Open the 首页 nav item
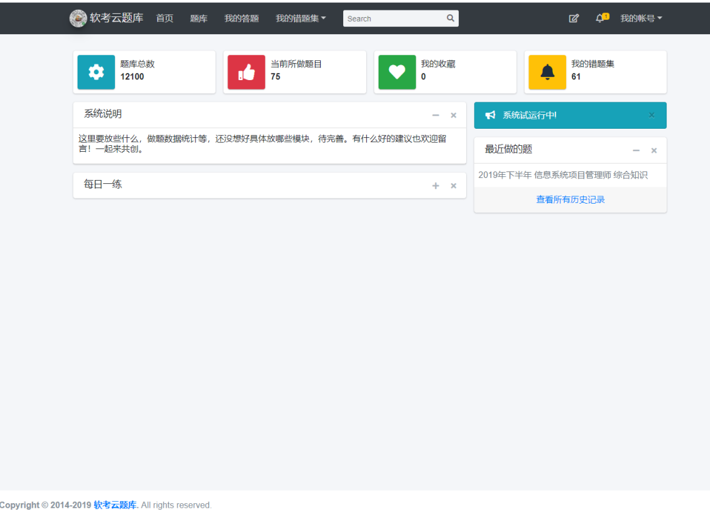Viewport: 710px width, 515px height. (165, 18)
